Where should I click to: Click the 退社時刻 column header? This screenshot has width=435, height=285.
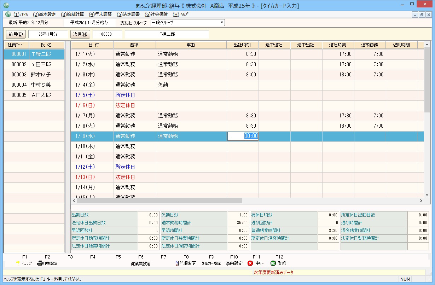(x=338, y=45)
